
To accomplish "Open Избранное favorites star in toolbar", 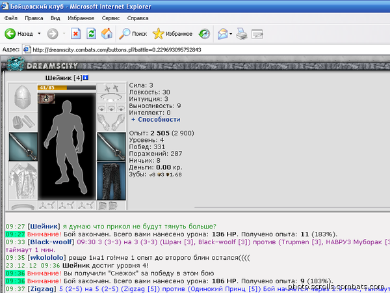I will (x=173, y=34).
